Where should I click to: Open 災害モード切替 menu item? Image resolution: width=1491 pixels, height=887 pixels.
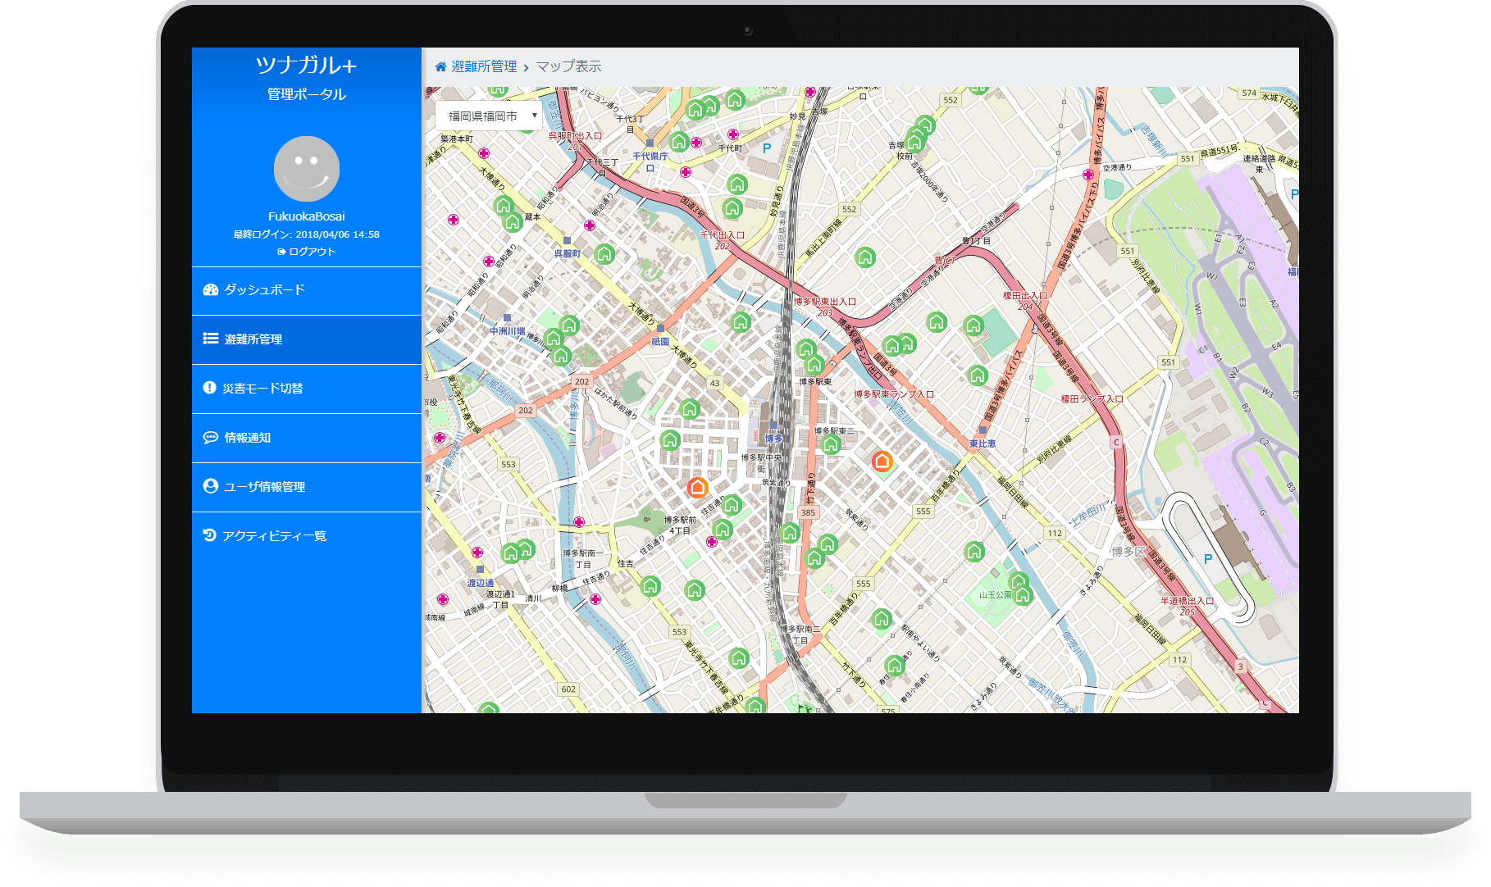click(x=307, y=389)
